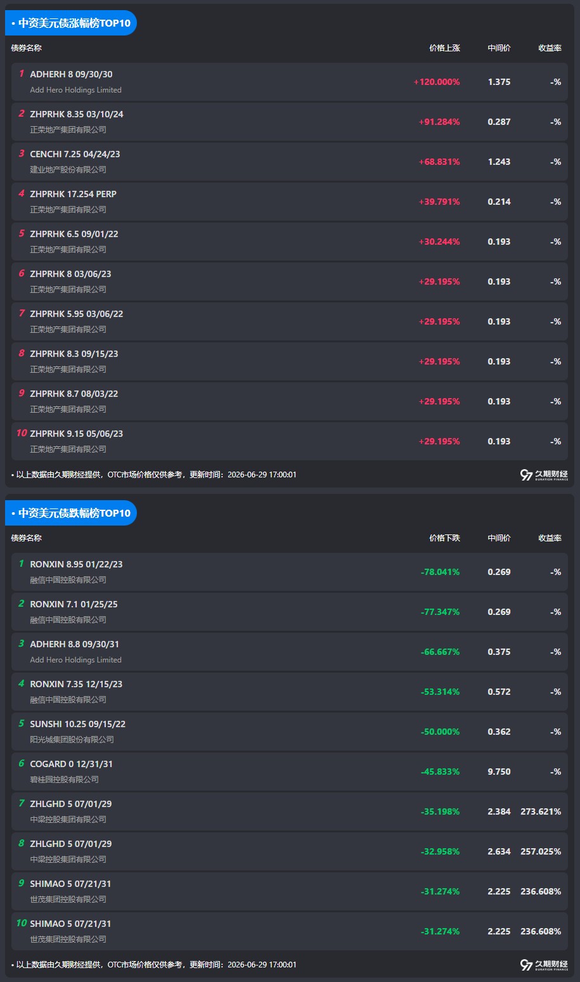This screenshot has height=982, width=580.
Task: Select the -66.667% drop value
Action: click(440, 652)
